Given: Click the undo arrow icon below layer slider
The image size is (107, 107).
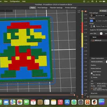Looking at the screenshot, I should click(77, 97).
